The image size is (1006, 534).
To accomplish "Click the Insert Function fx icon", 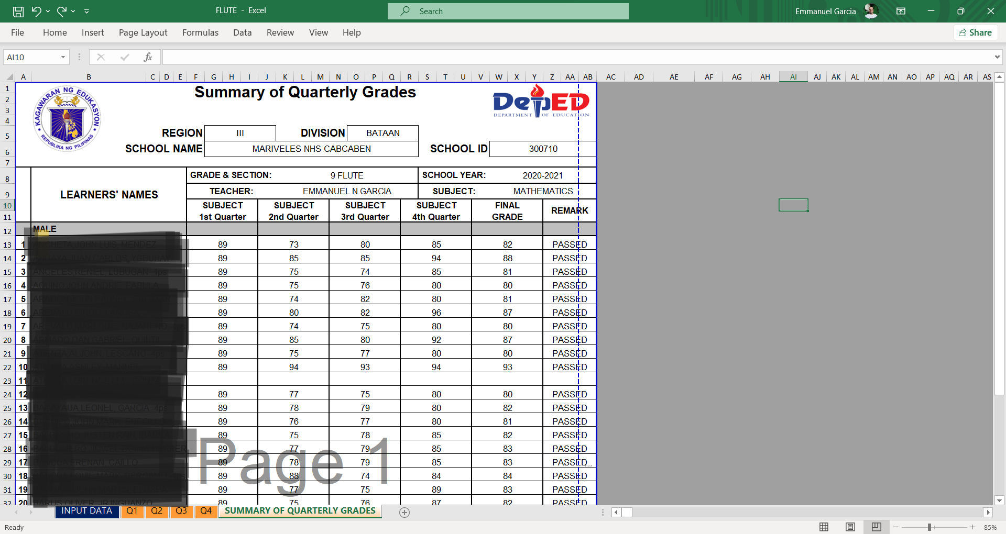I will click(148, 57).
